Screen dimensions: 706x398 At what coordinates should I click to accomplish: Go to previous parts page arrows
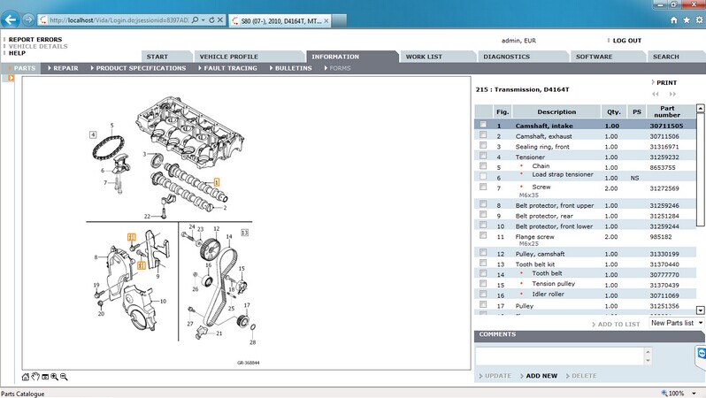pos(655,94)
